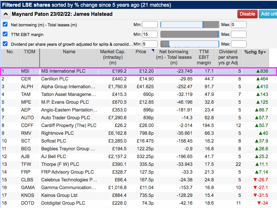This screenshot has height=208, width=277.
Task: Click the Add criteria button
Action: coord(268,14)
